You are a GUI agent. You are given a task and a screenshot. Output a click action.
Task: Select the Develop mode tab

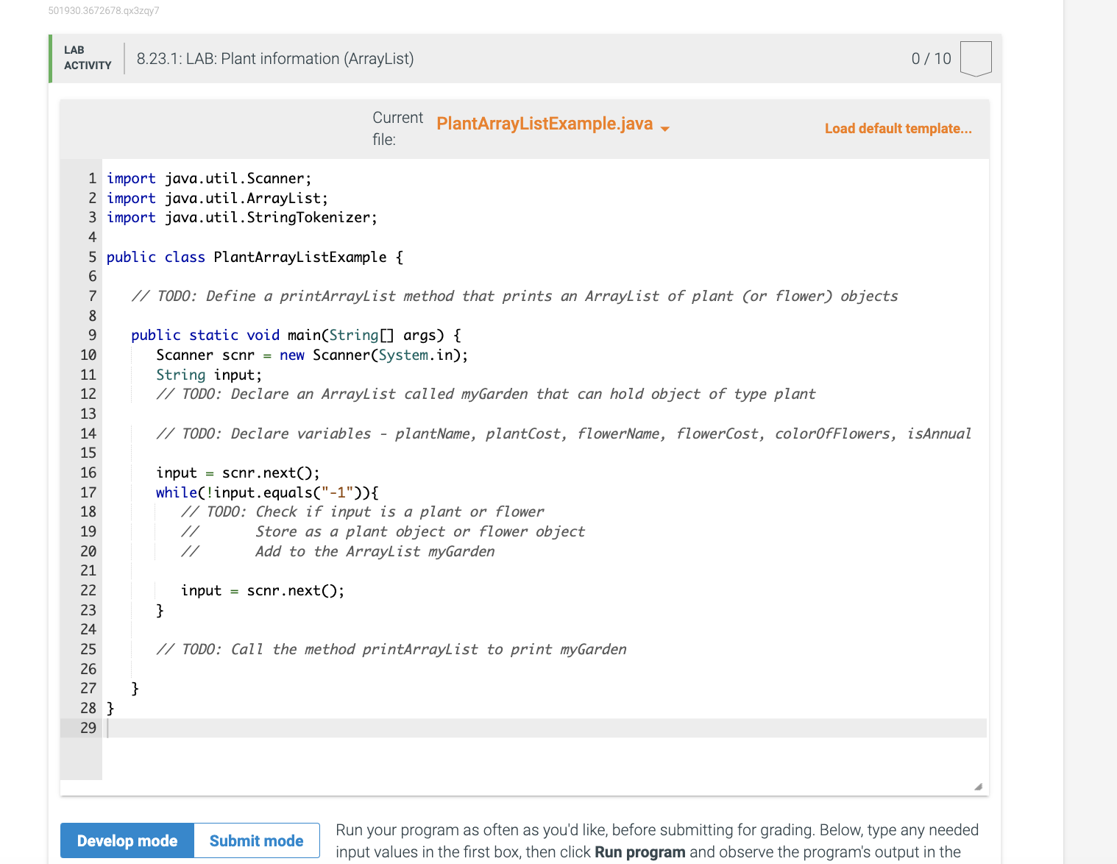pos(127,840)
